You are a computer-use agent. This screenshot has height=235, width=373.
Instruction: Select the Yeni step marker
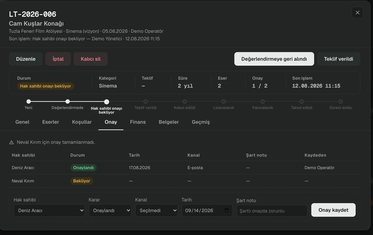point(29,101)
